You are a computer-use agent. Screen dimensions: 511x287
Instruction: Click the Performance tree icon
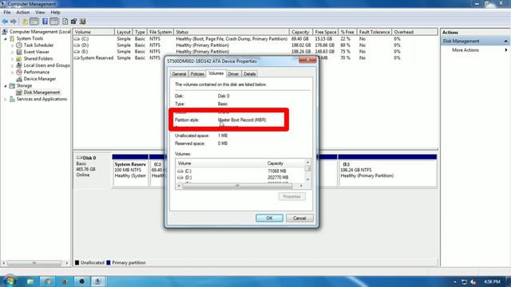tap(19, 73)
